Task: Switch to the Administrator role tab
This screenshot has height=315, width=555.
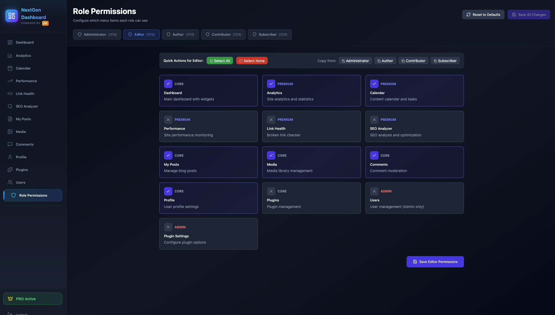Action: coord(97,35)
